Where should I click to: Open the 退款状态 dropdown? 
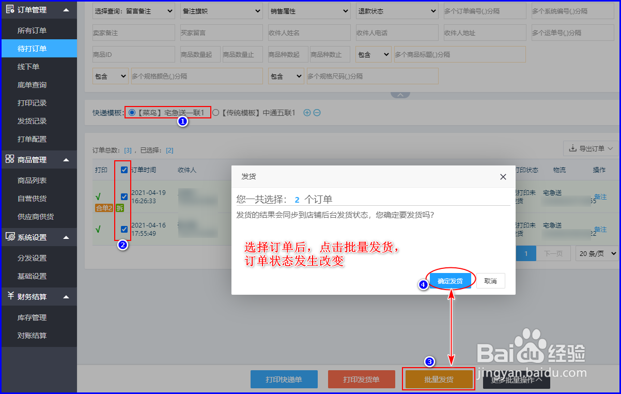click(x=396, y=10)
